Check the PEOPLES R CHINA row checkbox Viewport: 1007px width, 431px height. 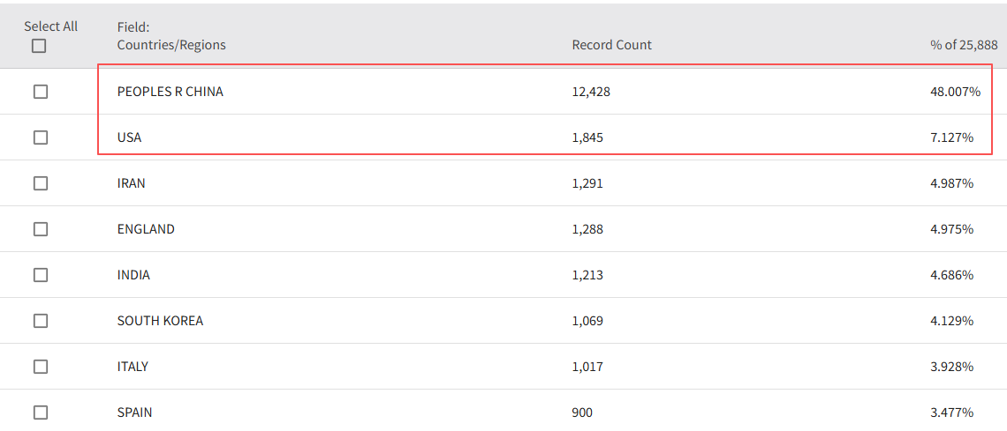click(41, 92)
